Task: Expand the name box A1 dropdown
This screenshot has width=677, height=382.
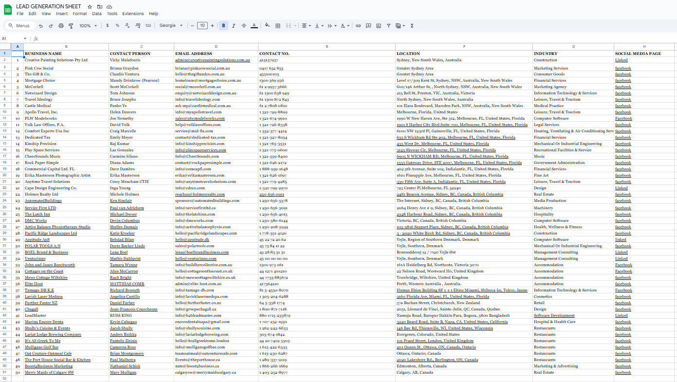Action: click(25, 38)
